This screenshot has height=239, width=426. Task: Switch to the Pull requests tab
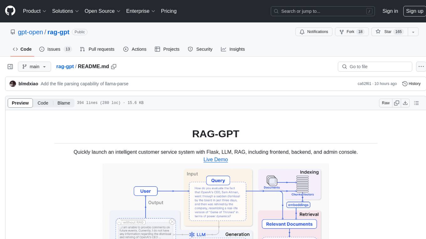click(97, 49)
